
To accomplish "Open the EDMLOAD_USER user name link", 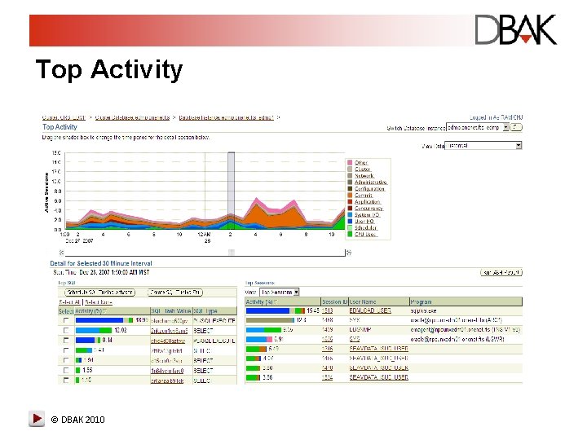I will pos(370,311).
